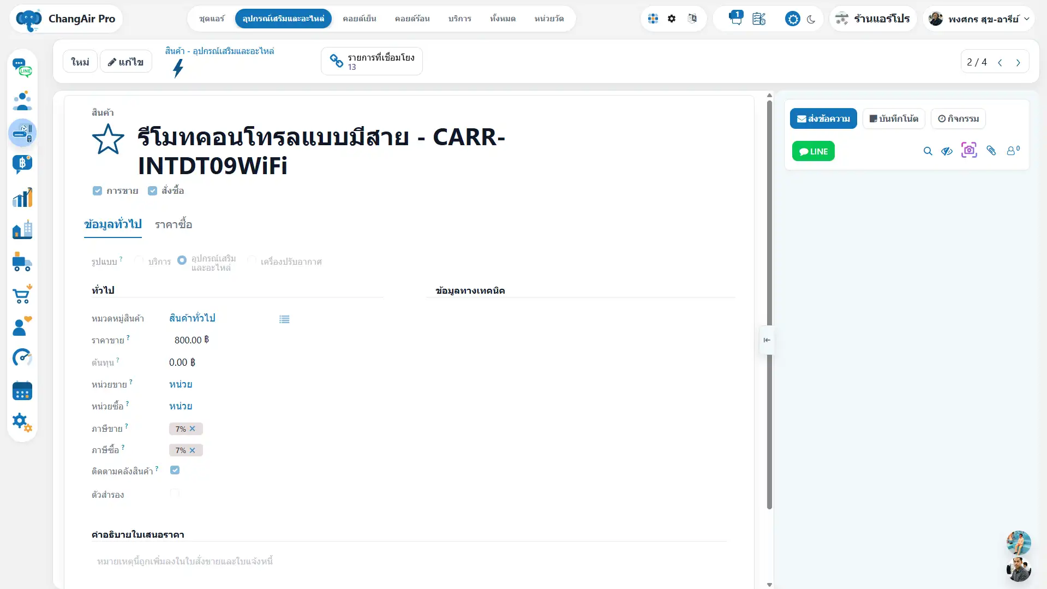Toggle dark mode moon icon
The width and height of the screenshot is (1047, 589).
[x=811, y=19]
